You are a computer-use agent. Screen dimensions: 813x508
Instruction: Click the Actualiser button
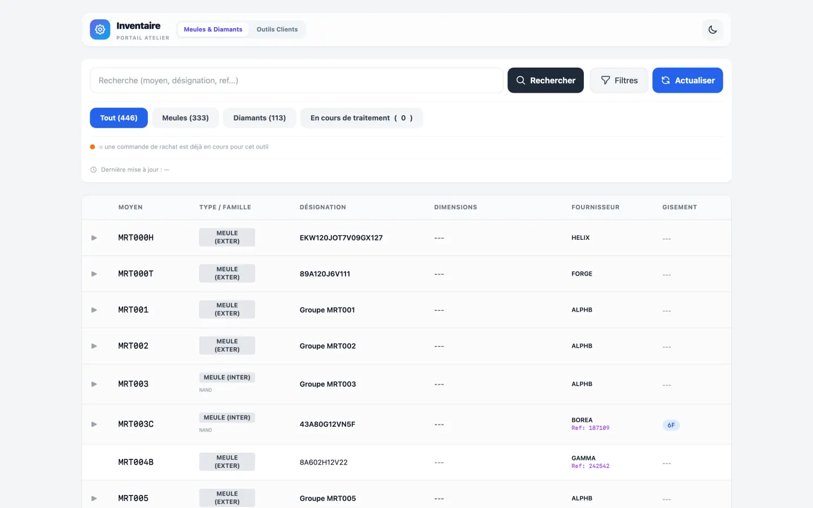pos(688,80)
